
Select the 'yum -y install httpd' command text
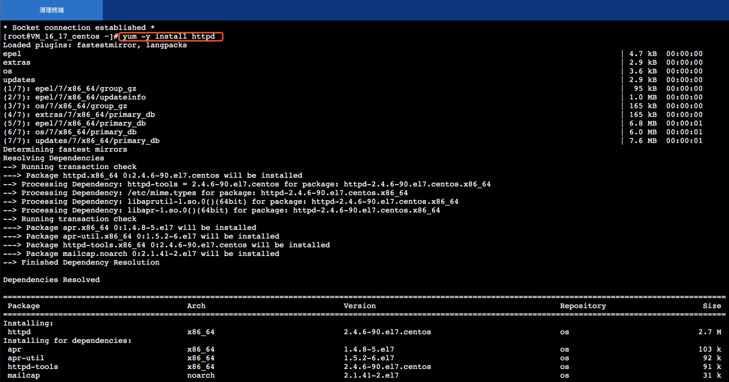tap(169, 36)
